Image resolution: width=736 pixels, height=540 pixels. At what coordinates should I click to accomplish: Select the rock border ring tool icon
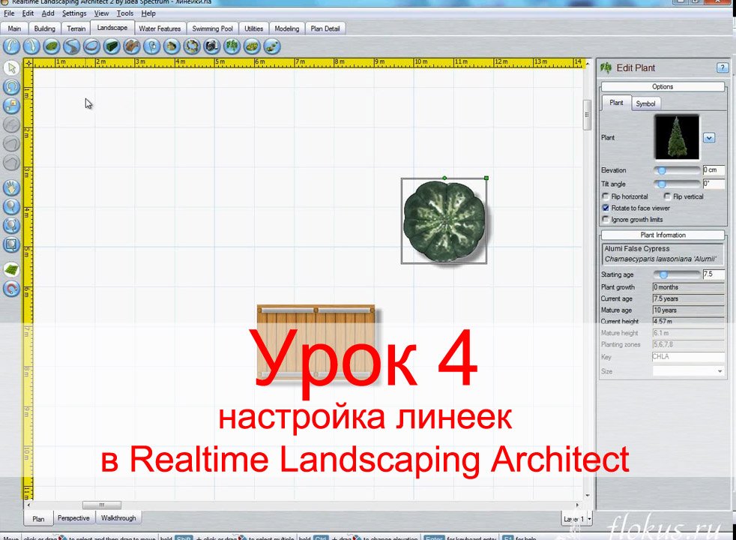192,46
